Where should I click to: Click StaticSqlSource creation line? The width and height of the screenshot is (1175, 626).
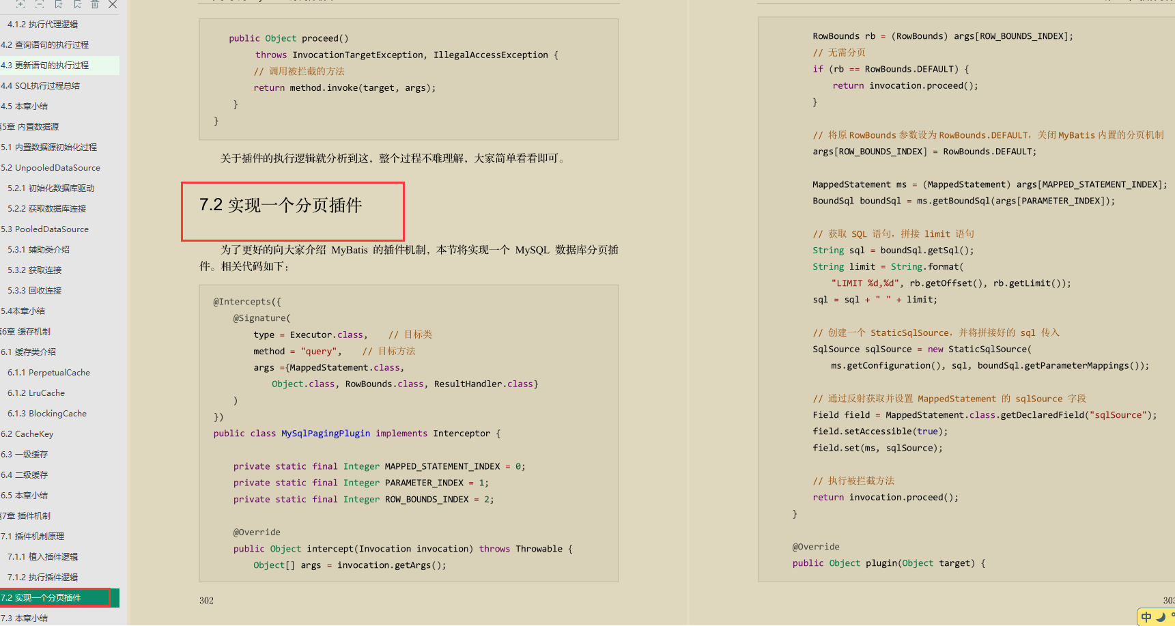(x=922, y=349)
